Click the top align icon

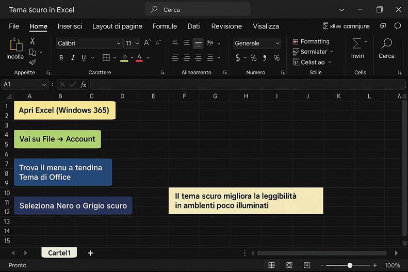(175, 42)
